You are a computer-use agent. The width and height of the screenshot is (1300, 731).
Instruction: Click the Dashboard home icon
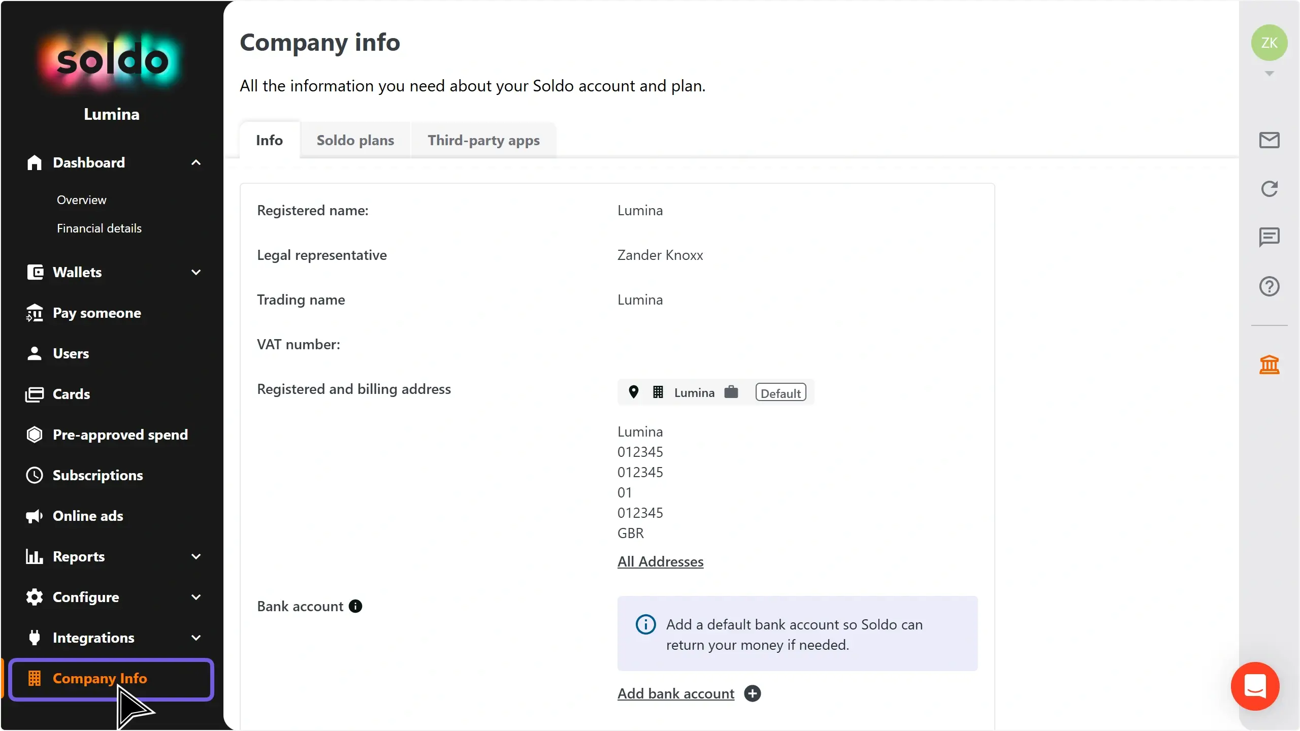pyautogui.click(x=35, y=162)
